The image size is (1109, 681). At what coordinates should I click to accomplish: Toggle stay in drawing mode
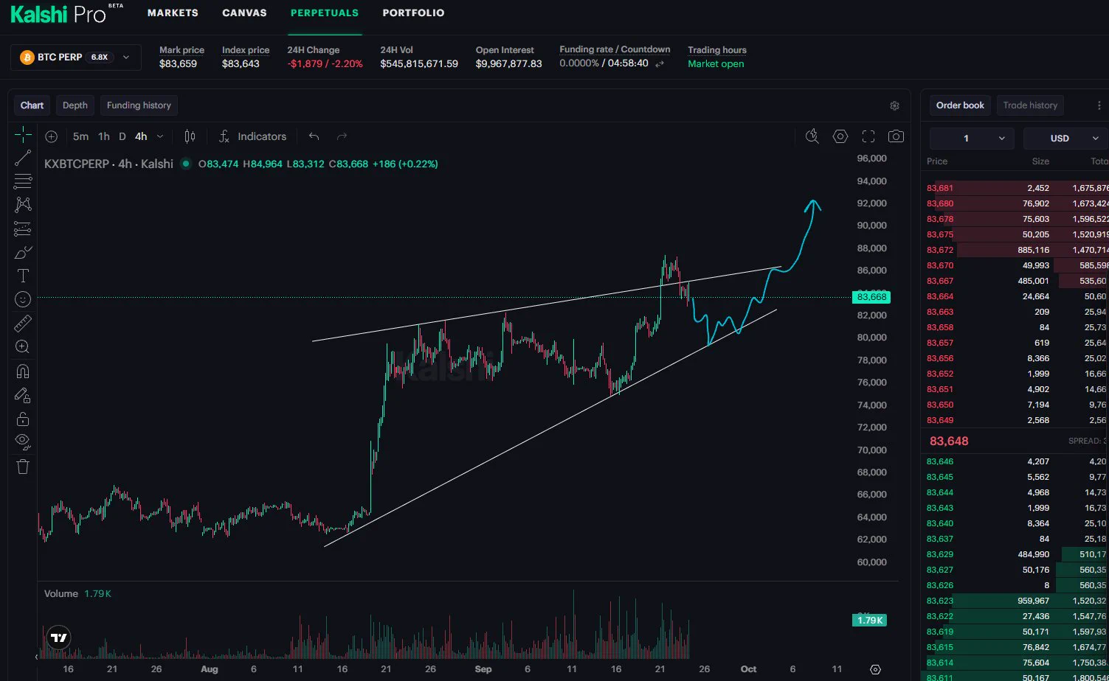coord(23,395)
